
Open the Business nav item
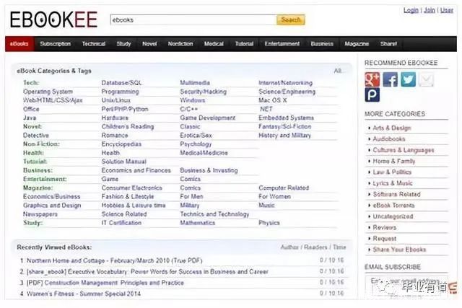pyautogui.click(x=322, y=44)
